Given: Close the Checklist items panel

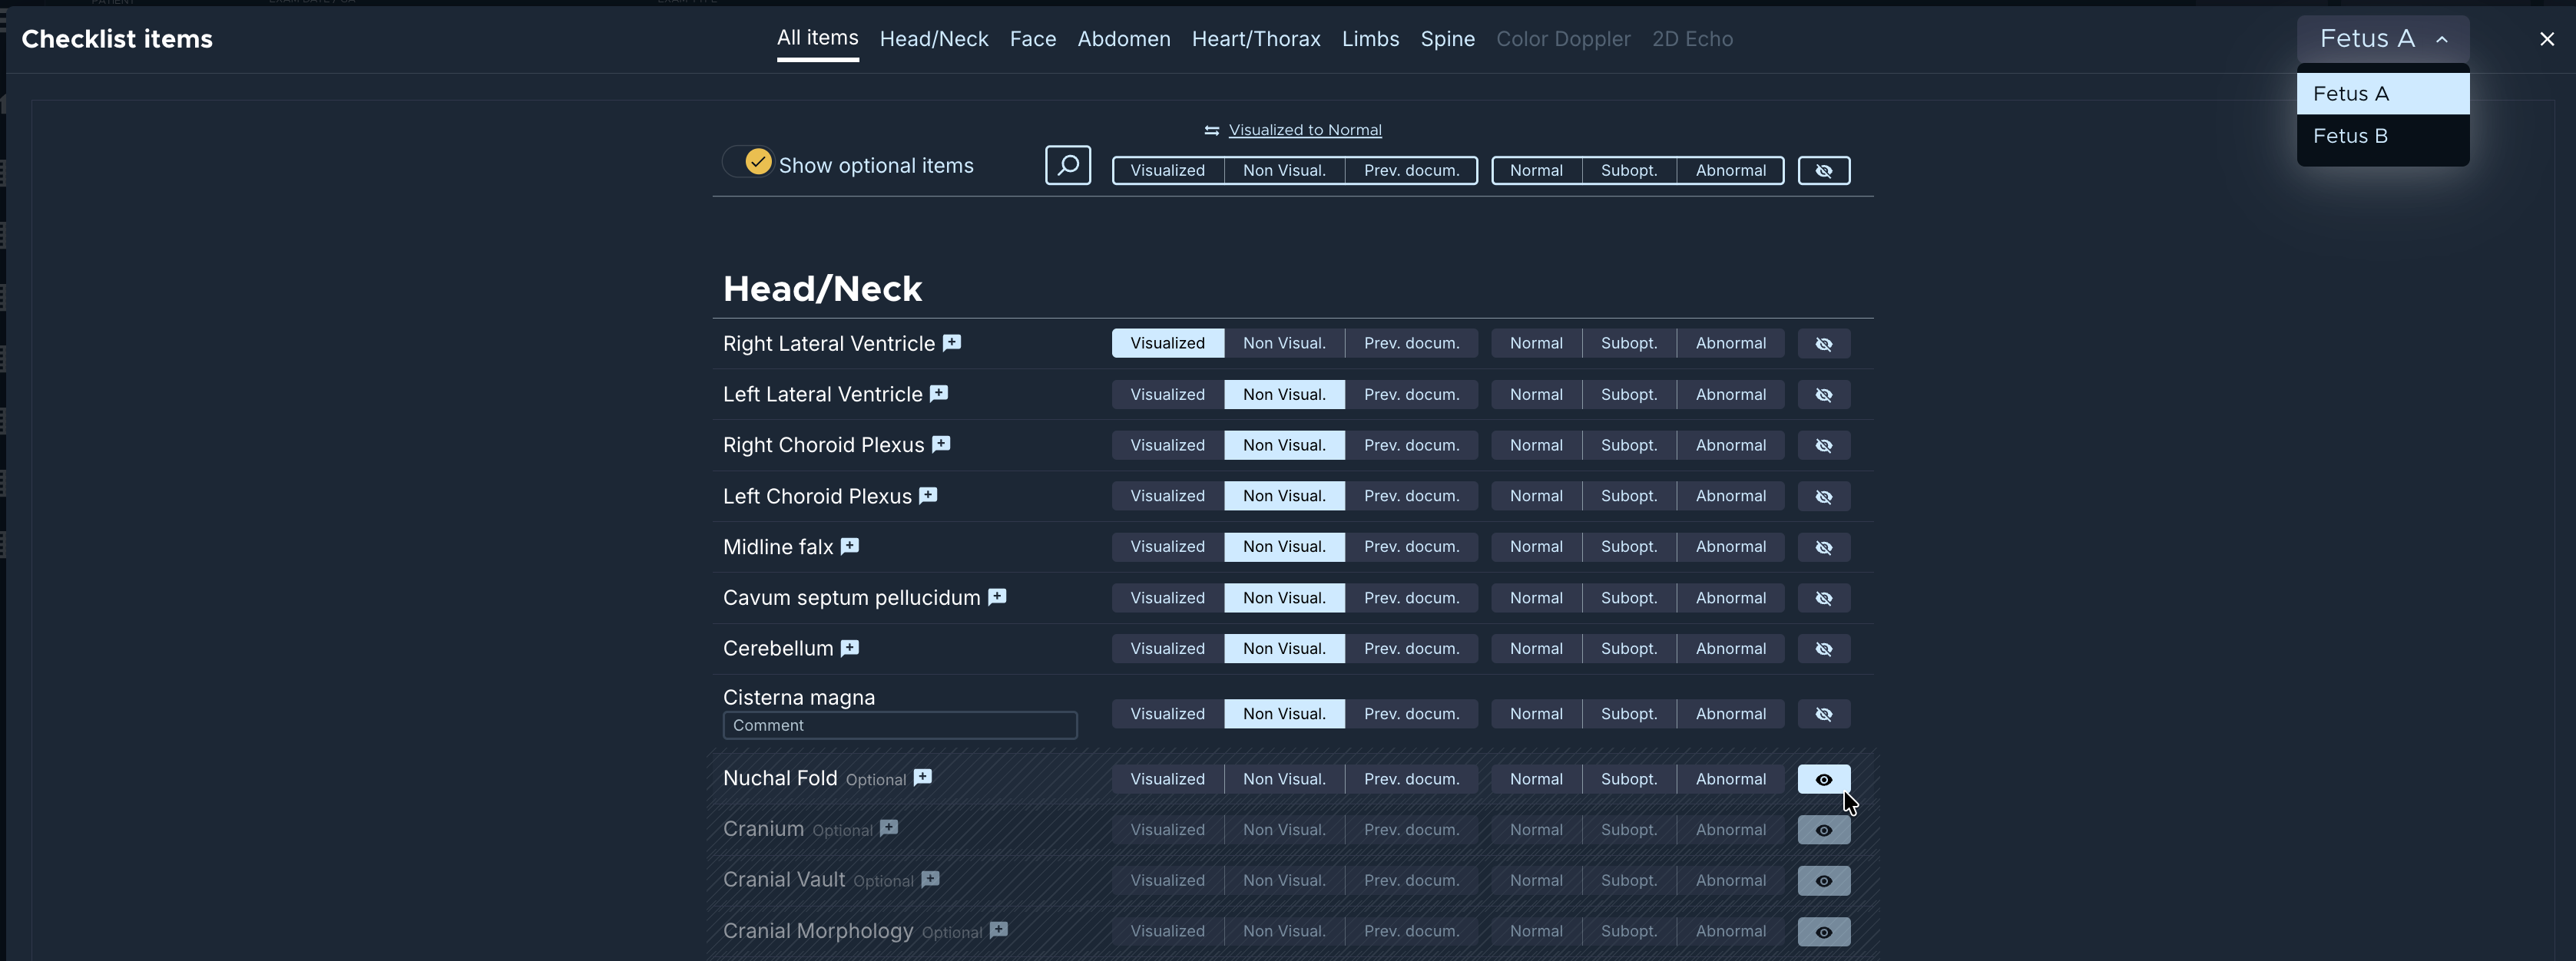Looking at the screenshot, I should (x=2547, y=39).
